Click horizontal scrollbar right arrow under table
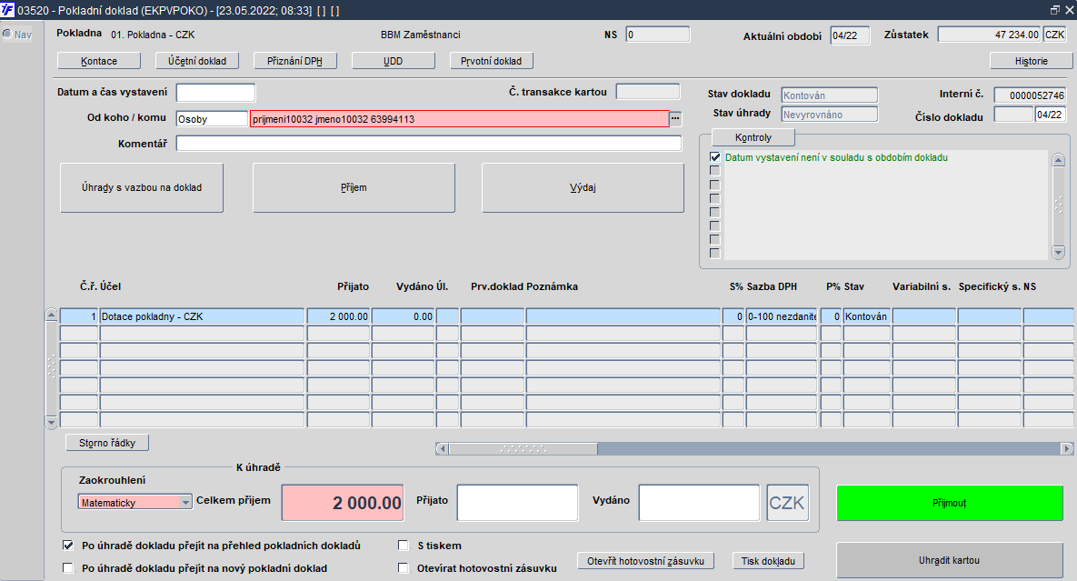Viewport: 1077px width, 581px height. tap(1066, 448)
